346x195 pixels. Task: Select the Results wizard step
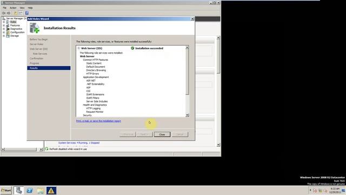tap(49, 68)
